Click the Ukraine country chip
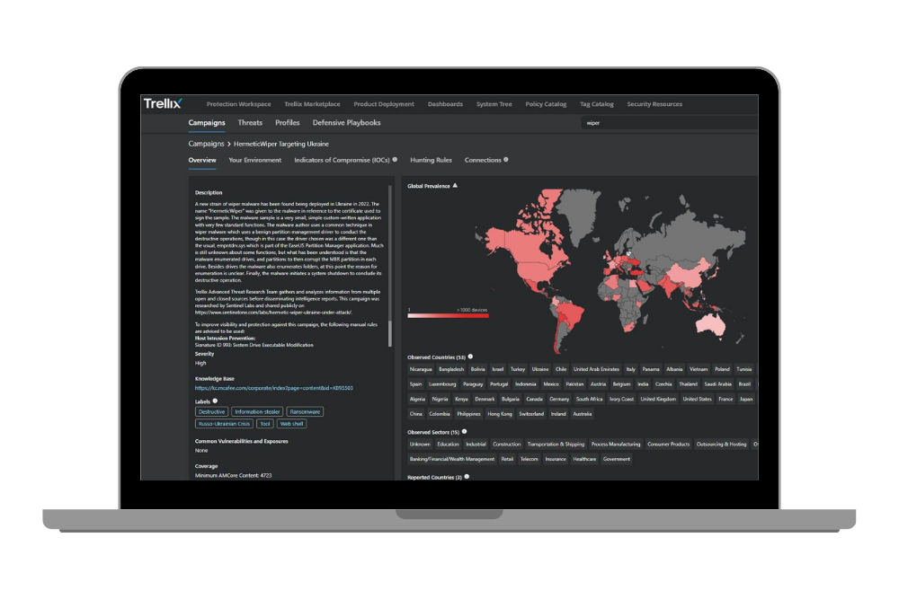The width and height of the screenshot is (899, 599). tap(540, 369)
